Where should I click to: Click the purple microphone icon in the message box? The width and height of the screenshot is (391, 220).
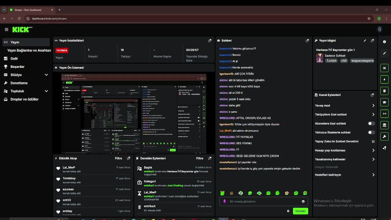pos(225,201)
